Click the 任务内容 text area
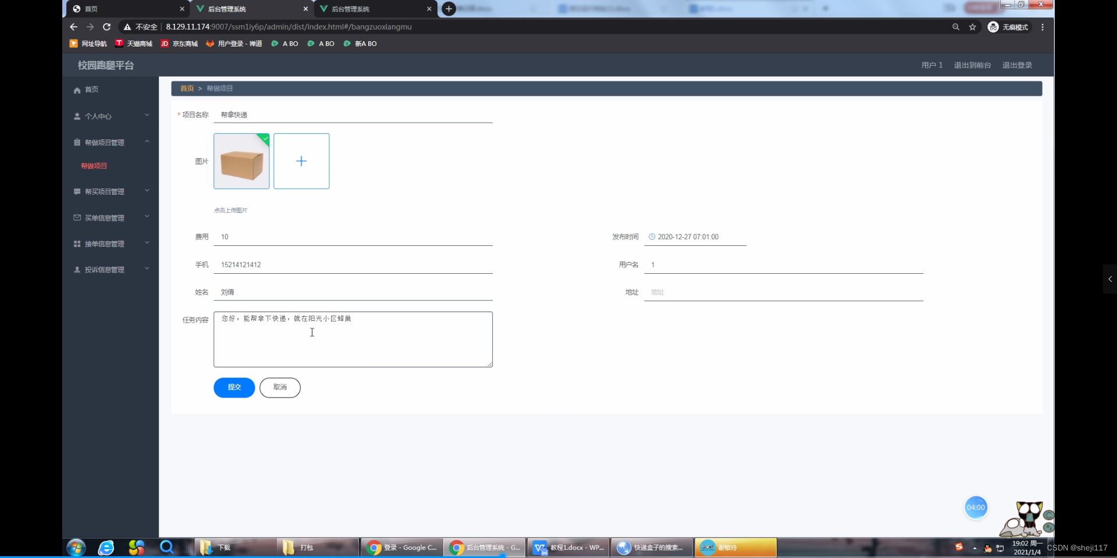Screen dimensions: 1117x558 (353, 339)
